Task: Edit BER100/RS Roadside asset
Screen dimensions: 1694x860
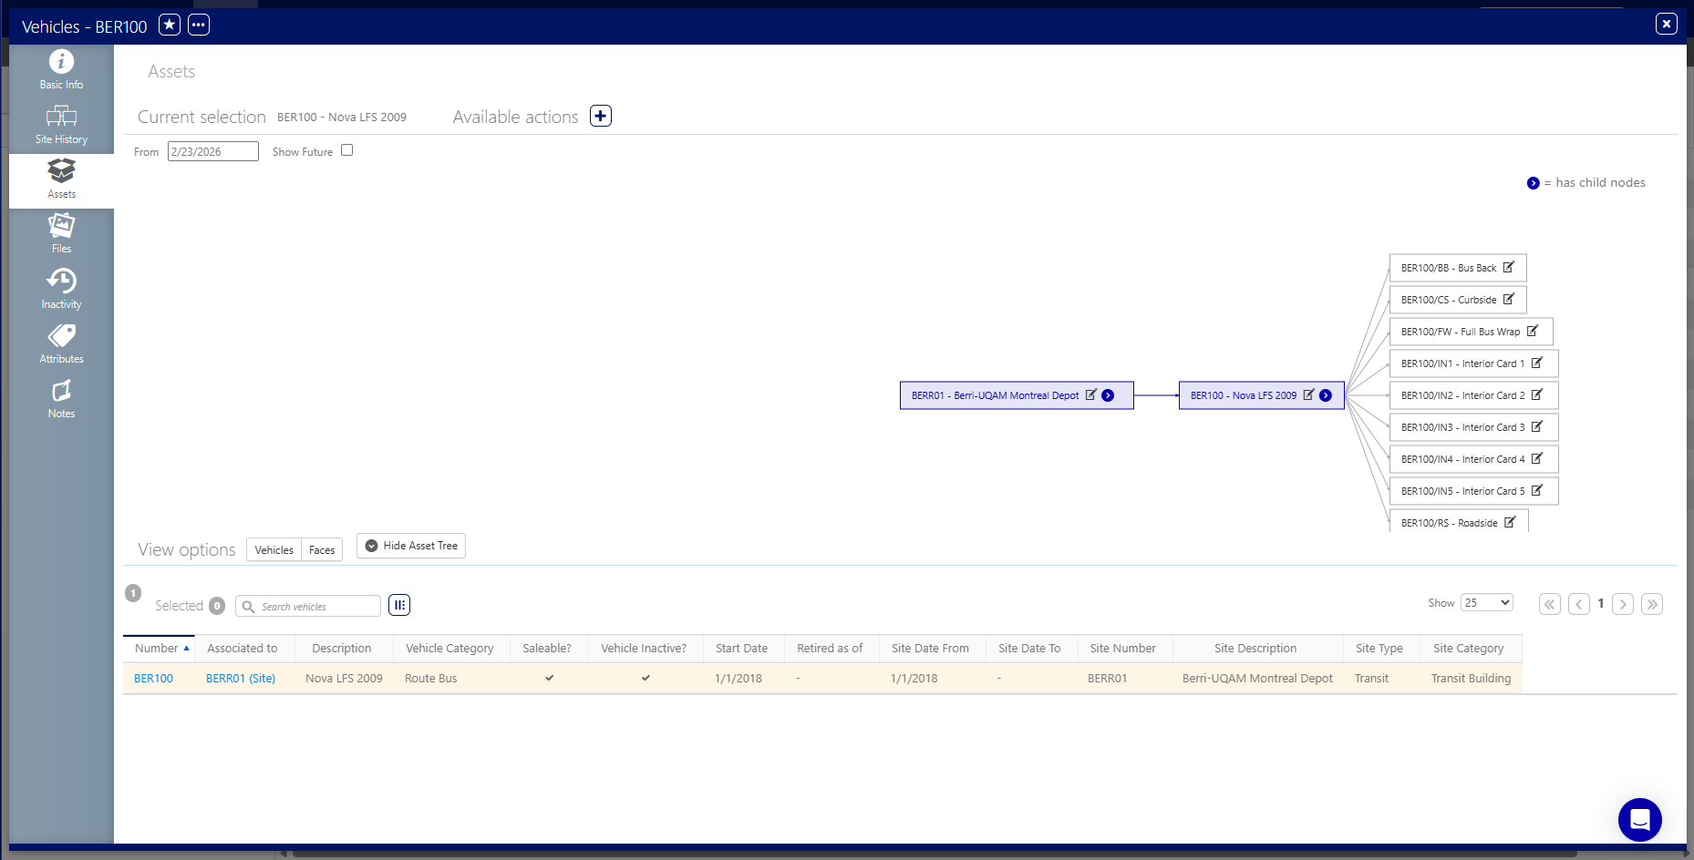Action: [x=1509, y=522]
